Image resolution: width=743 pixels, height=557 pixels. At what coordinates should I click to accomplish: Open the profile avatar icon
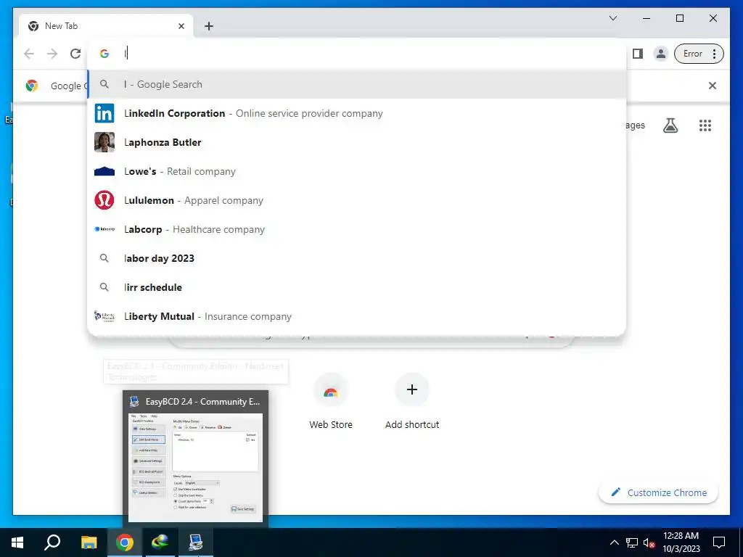660,54
